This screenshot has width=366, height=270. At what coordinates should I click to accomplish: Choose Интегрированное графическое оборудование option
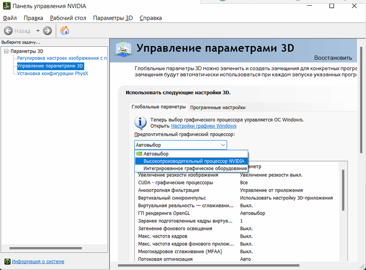pos(195,168)
